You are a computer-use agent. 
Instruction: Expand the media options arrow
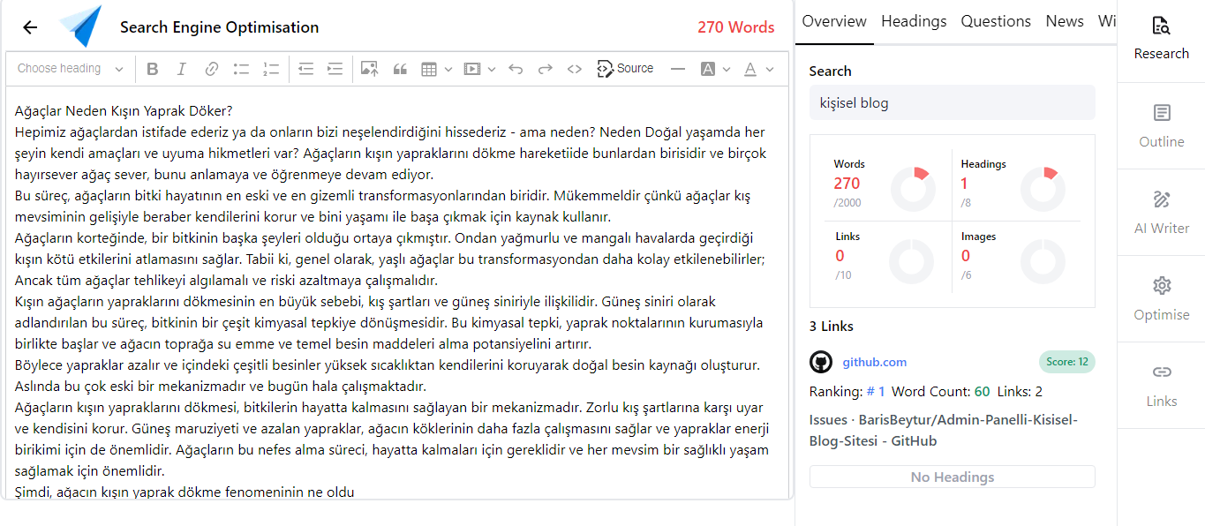pos(492,69)
